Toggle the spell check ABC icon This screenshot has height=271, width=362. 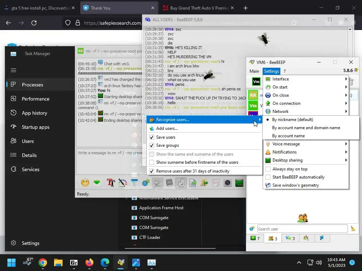(158, 183)
